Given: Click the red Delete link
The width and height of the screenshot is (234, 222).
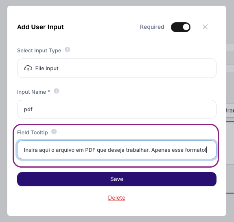Looking at the screenshot, I should (x=117, y=198).
